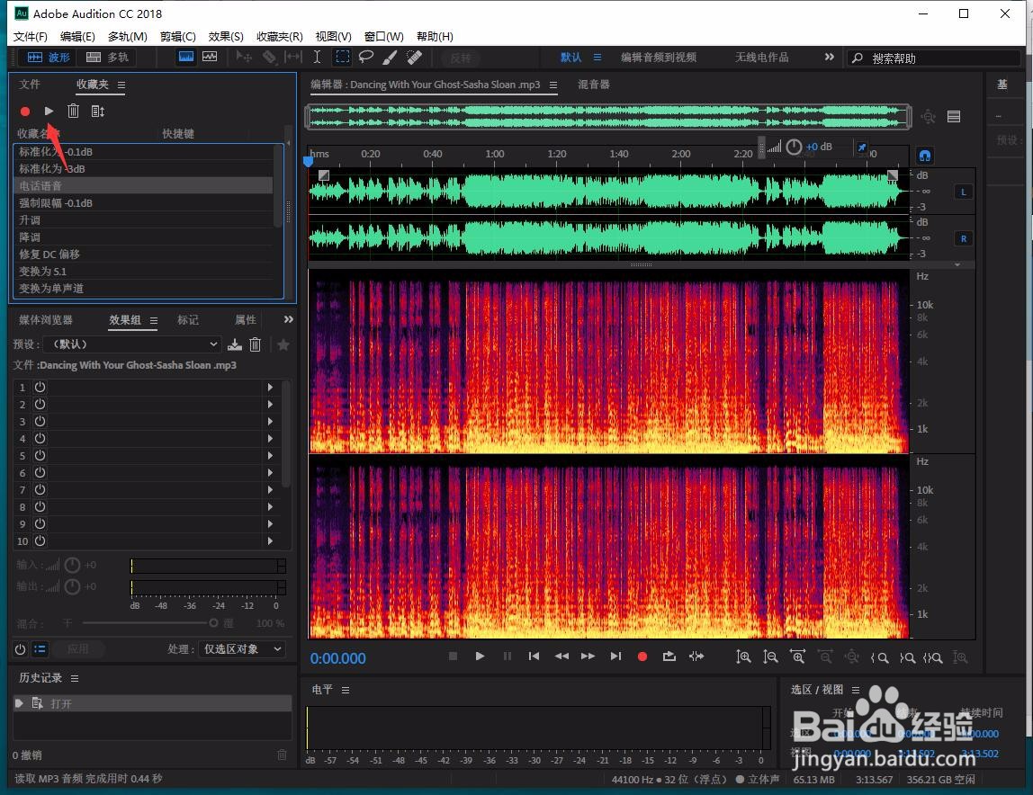Play the selected favorite
The width and height of the screenshot is (1033, 795).
49,111
